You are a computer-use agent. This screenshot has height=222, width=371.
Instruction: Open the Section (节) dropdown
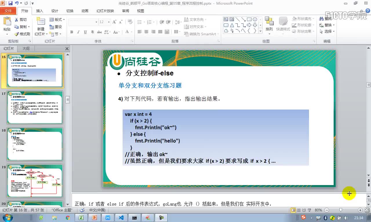coord(55,34)
